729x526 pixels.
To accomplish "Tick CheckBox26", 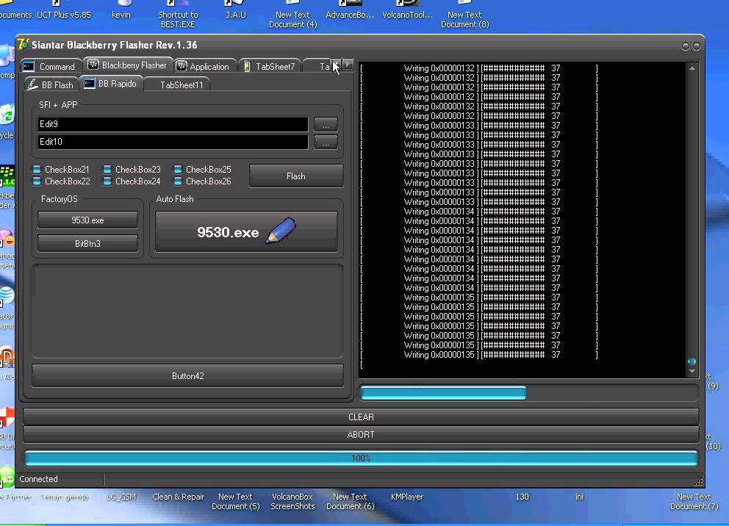I will (x=202, y=181).
